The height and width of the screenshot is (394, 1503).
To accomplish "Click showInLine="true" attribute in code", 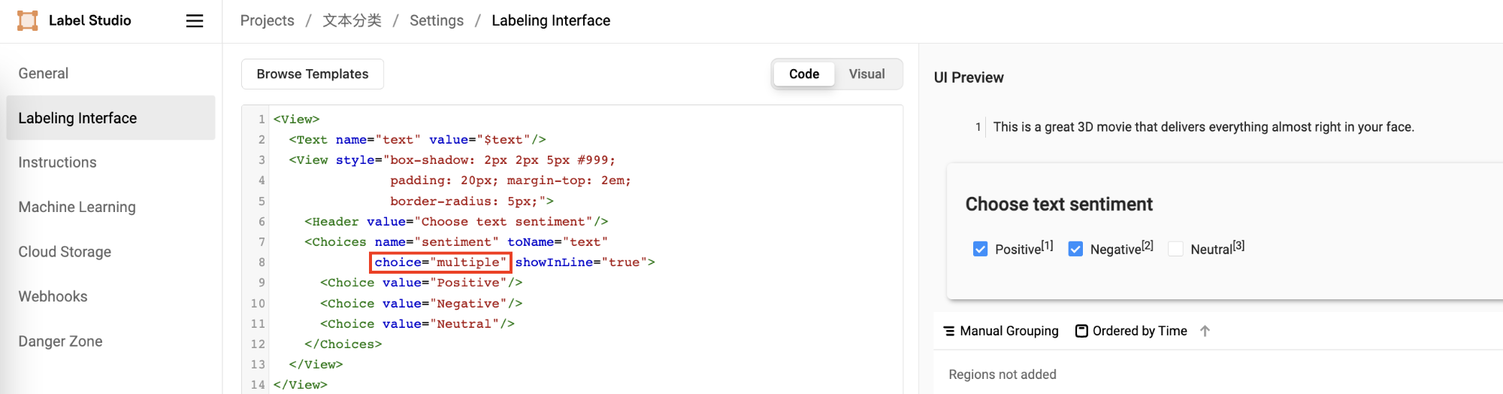I will (581, 262).
